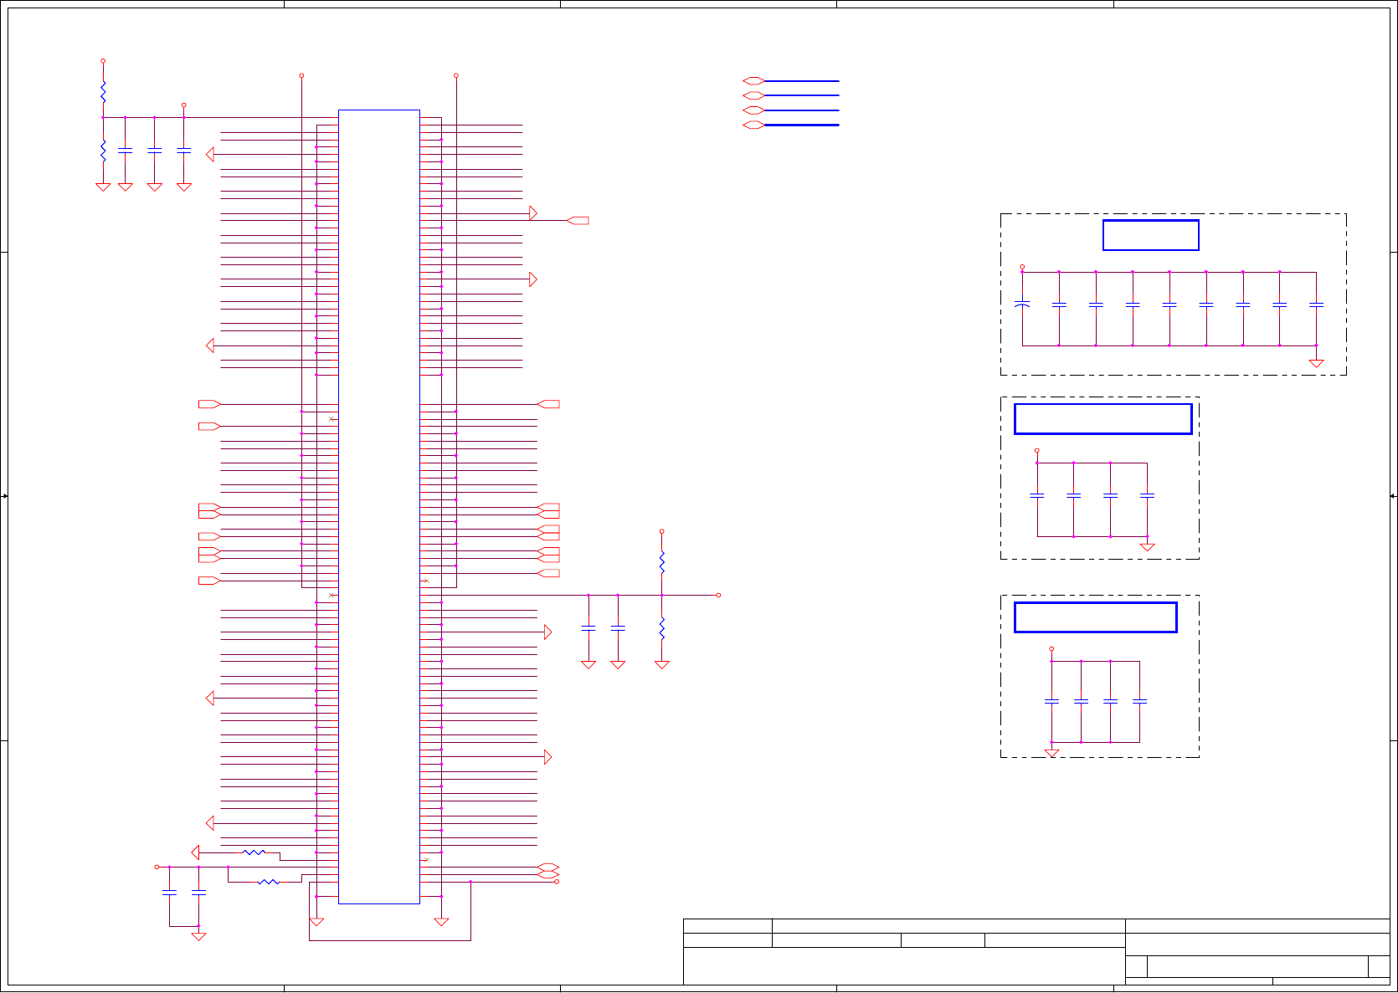Viewport: 1398px width, 993px height.
Task: Click ground symbol below the IC's left pin rail
Action: coord(316,922)
